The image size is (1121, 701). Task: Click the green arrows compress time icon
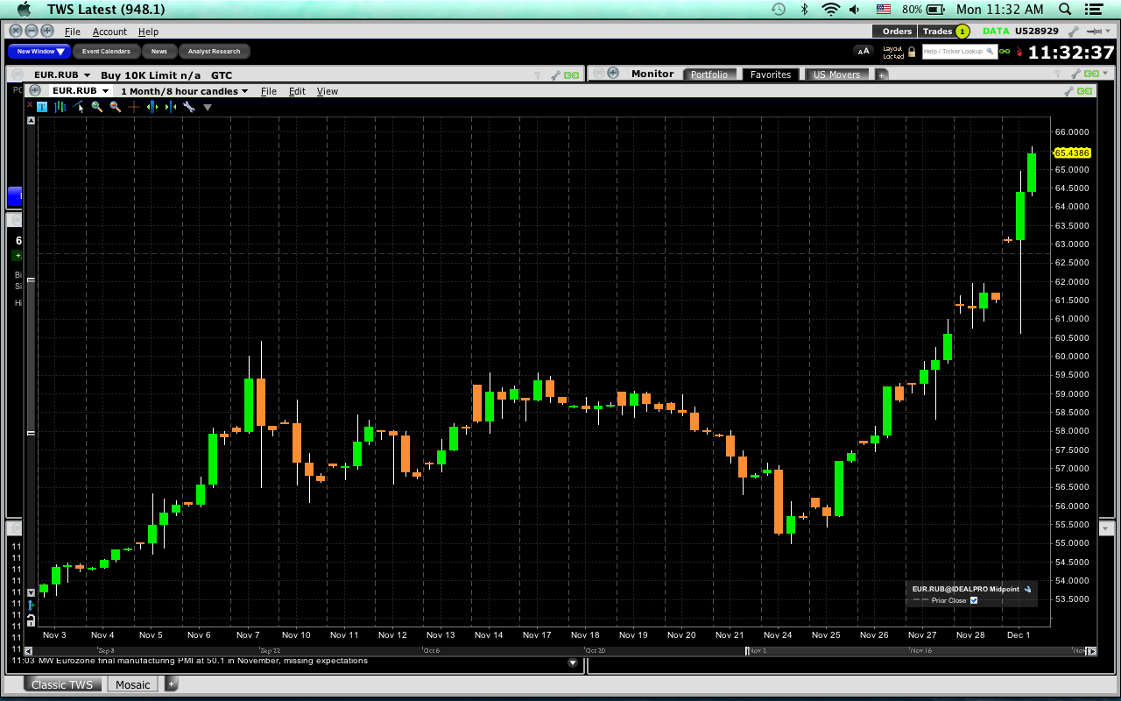coord(171,107)
